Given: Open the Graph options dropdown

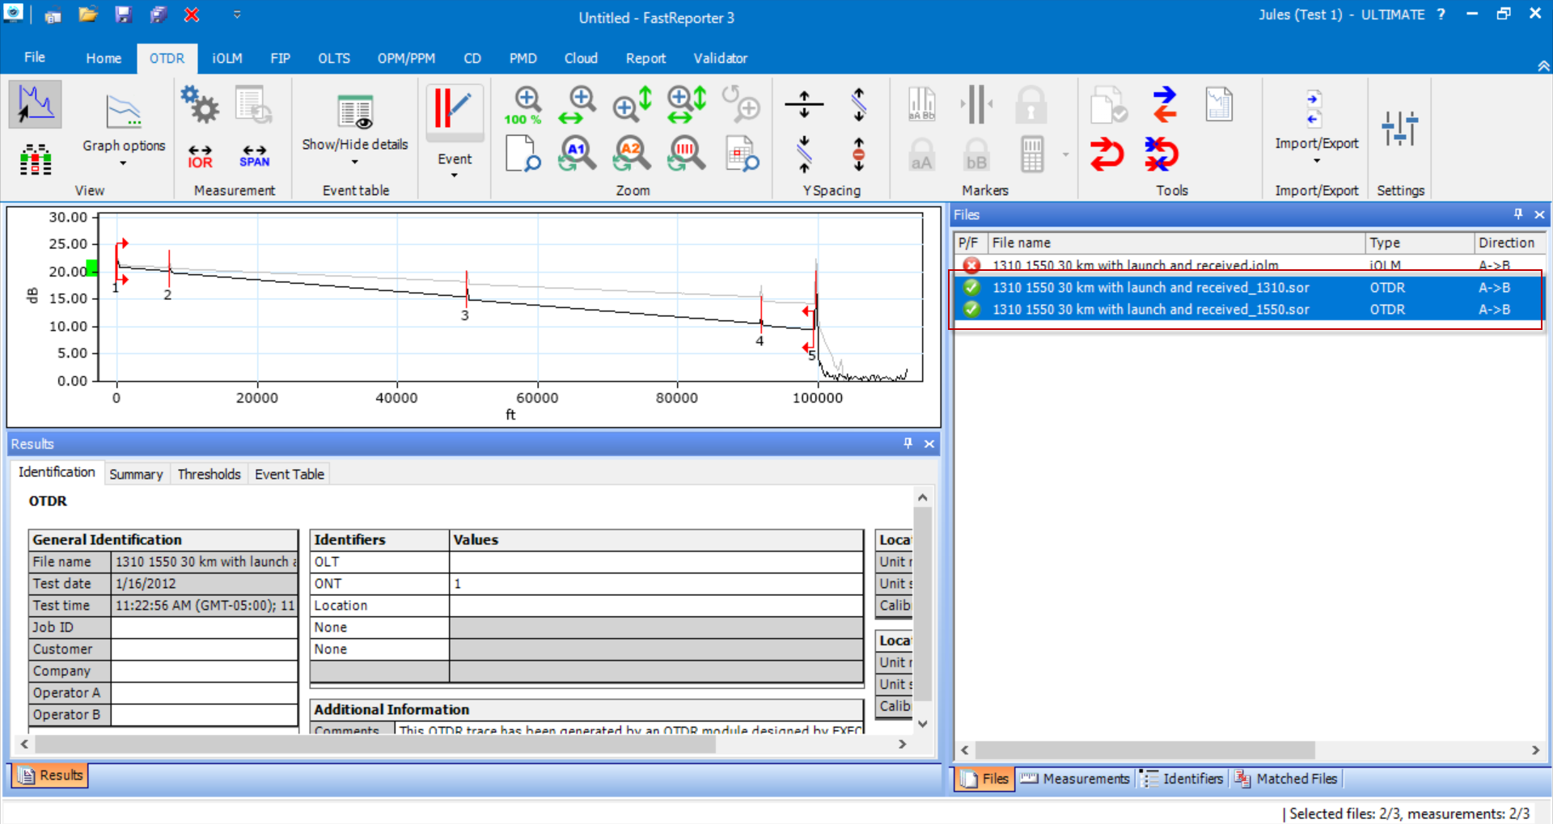Looking at the screenshot, I should coord(123,163).
